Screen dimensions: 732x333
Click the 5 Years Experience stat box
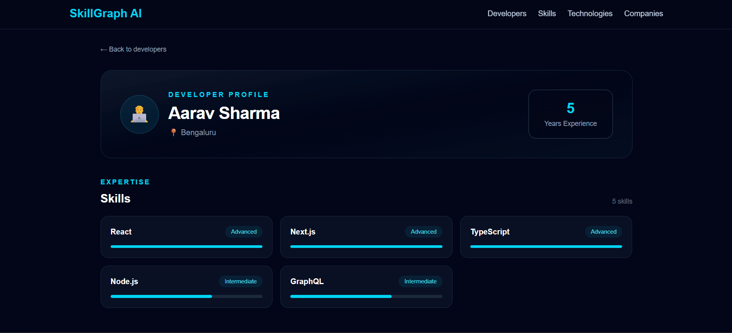tap(570, 114)
